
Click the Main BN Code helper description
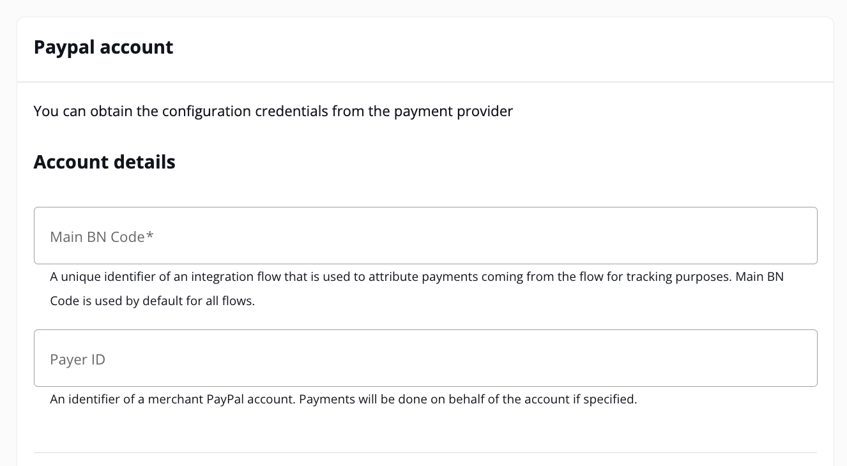point(417,289)
